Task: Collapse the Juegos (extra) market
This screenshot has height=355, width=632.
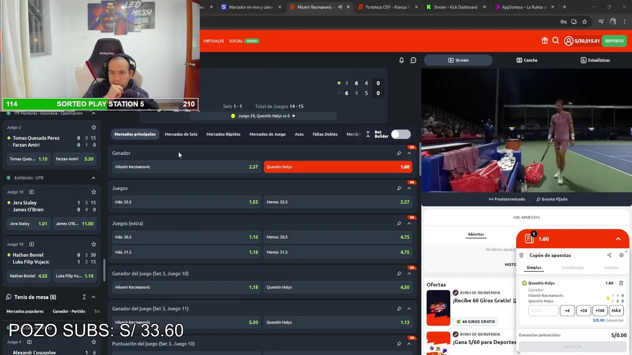Action: (x=409, y=223)
